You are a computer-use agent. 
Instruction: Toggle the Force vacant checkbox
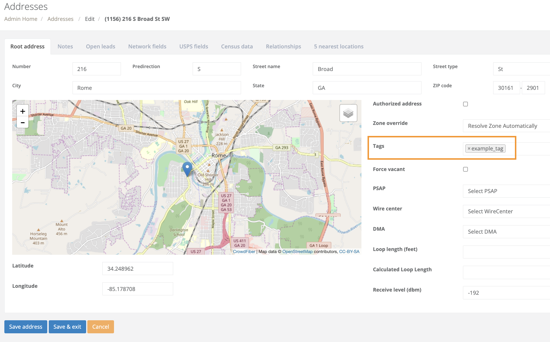click(465, 169)
